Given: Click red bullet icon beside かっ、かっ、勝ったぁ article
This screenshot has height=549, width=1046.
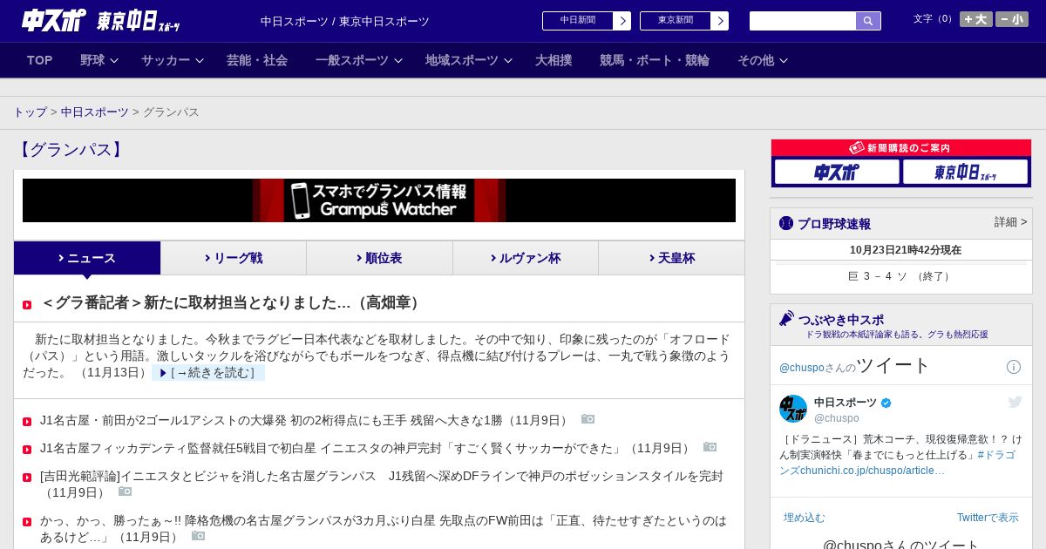Looking at the screenshot, I should click(x=27, y=522).
